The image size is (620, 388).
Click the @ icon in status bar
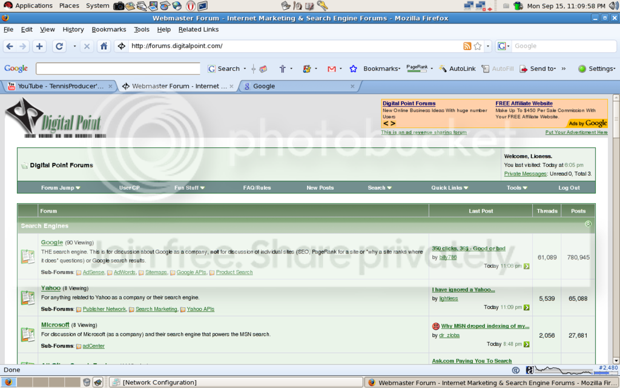(x=516, y=370)
